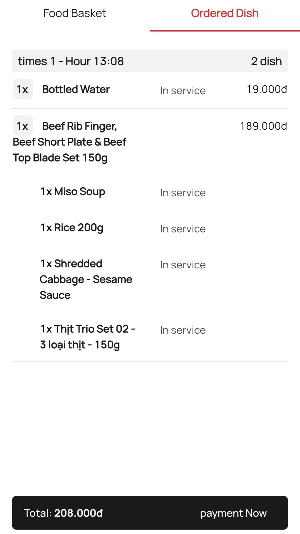Select the Ordered Dish tab
Image resolution: width=300 pixels, height=534 pixels.
(224, 13)
